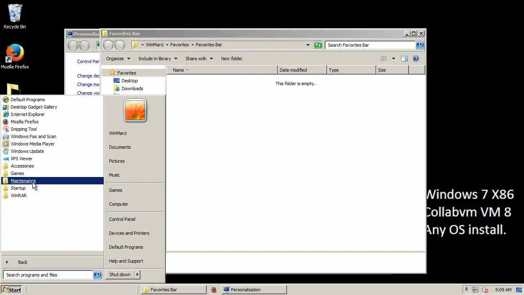The width and height of the screenshot is (524, 295).
Task: Show hidden icons in the system tray
Action: point(466,290)
